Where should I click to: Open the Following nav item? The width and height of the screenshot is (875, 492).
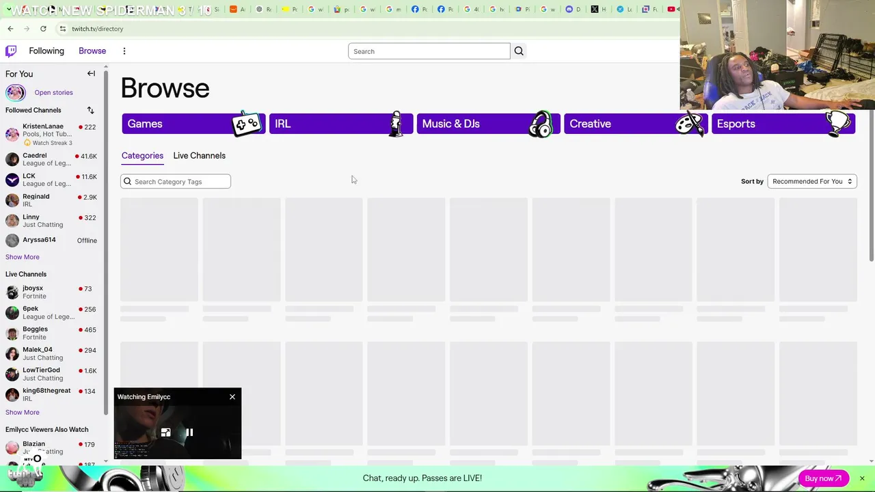click(x=46, y=51)
